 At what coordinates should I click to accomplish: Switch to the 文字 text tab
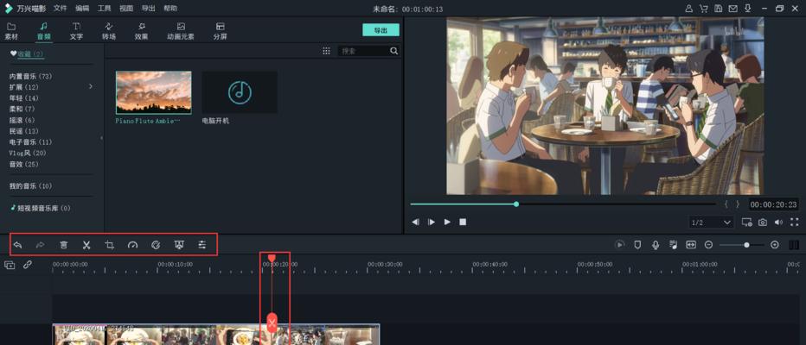(76, 31)
